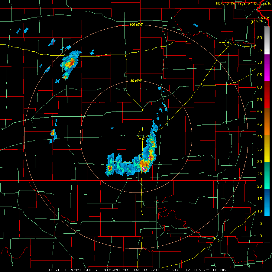
Task: Click the "40" value on the VIL scale
Action: click(x=260, y=137)
